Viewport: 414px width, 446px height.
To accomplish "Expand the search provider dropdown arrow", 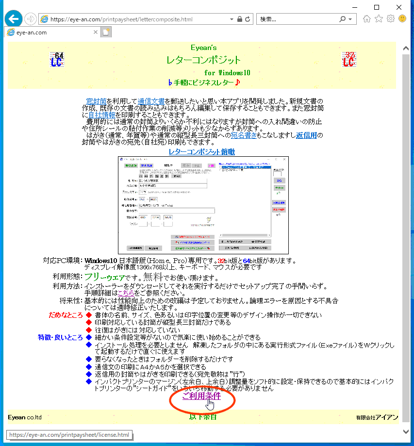I will pyautogui.click(x=350, y=19).
